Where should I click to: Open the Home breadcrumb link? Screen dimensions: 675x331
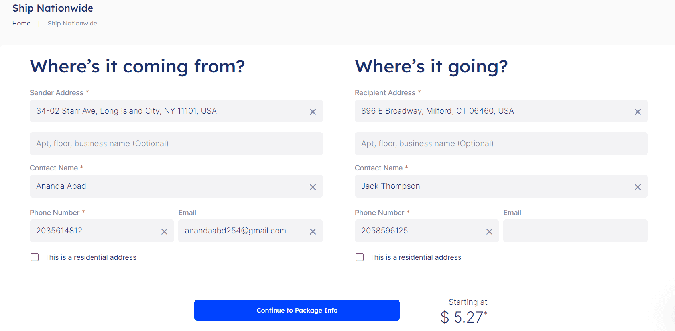(x=21, y=23)
